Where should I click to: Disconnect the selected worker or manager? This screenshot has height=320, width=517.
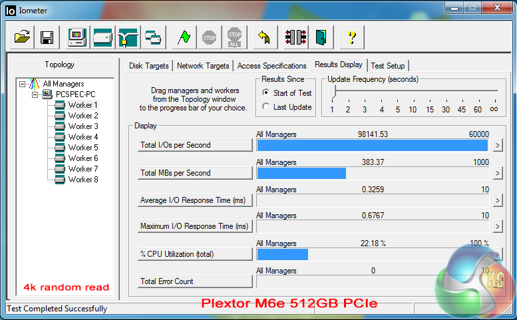295,37
